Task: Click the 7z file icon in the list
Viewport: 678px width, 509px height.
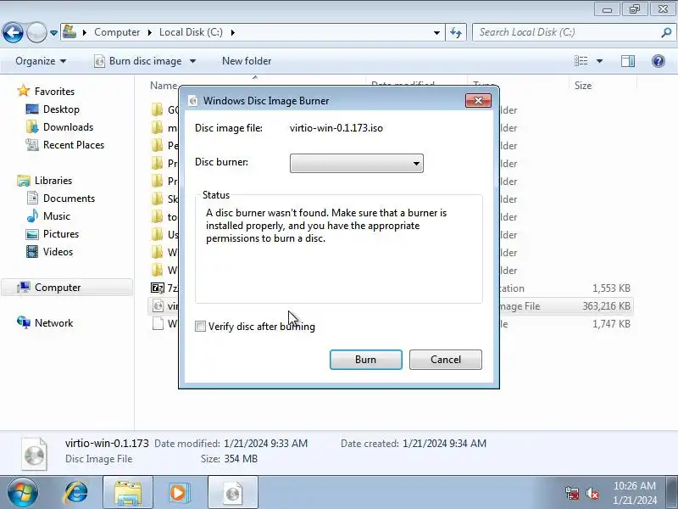Action: [x=158, y=288]
